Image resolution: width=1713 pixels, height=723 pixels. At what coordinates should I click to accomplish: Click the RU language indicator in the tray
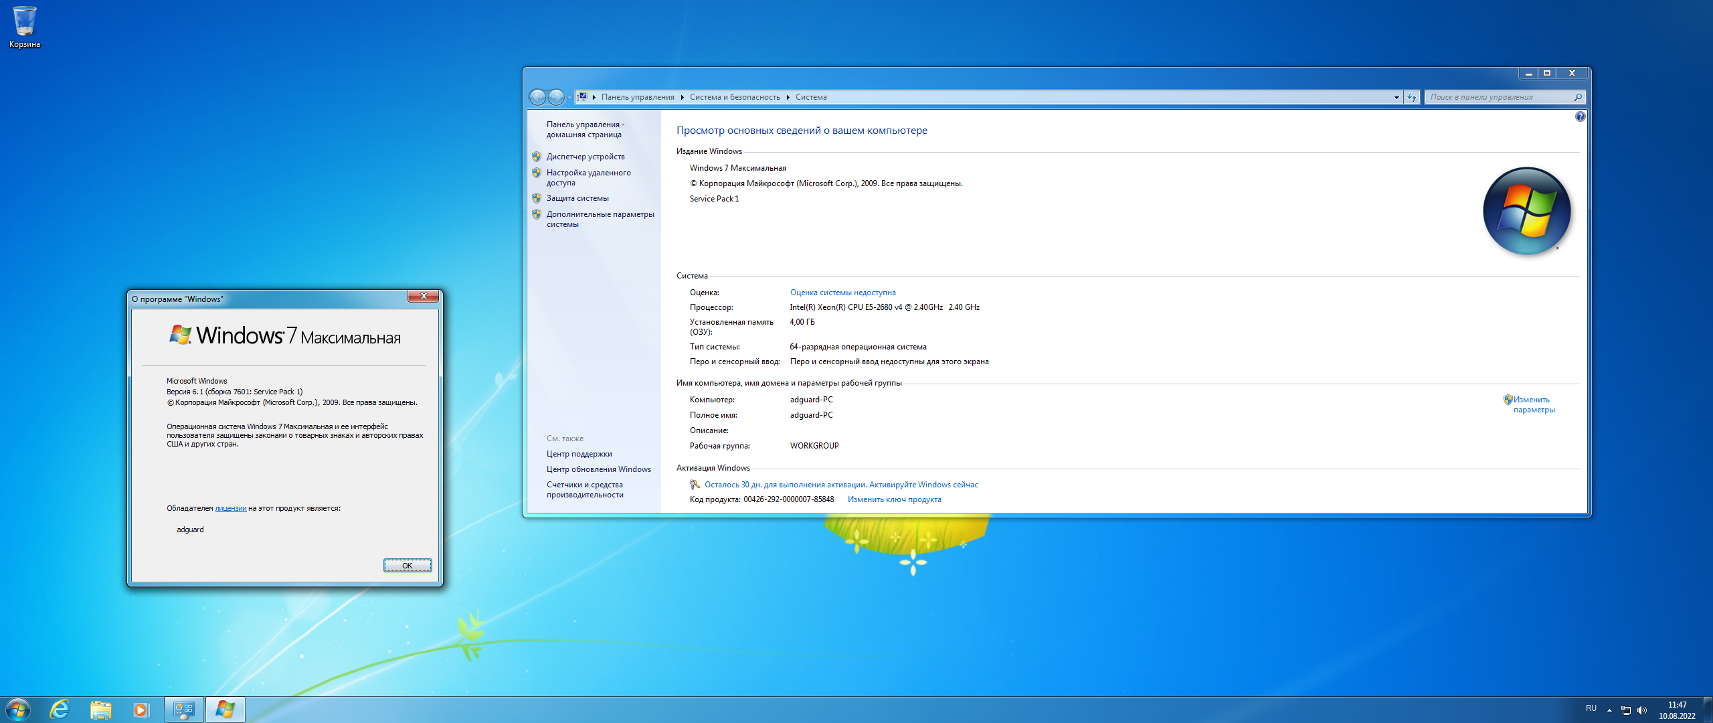(1591, 708)
